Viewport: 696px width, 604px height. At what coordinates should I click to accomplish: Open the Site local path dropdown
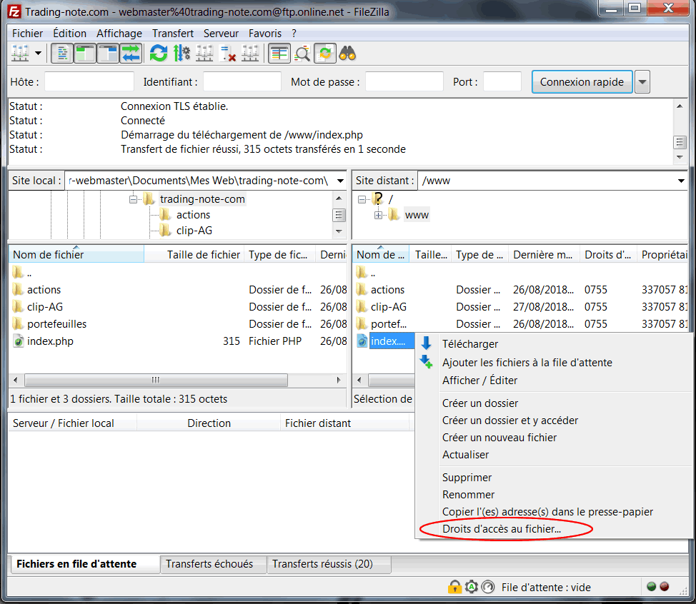pos(340,181)
